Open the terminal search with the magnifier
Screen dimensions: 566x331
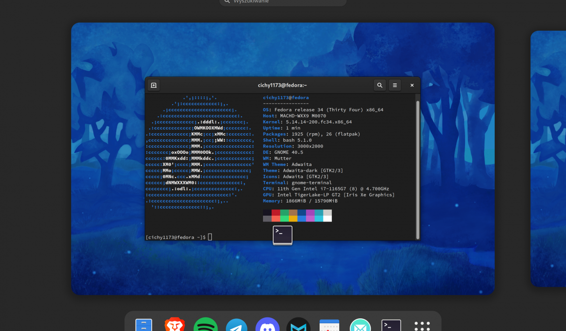click(x=379, y=85)
